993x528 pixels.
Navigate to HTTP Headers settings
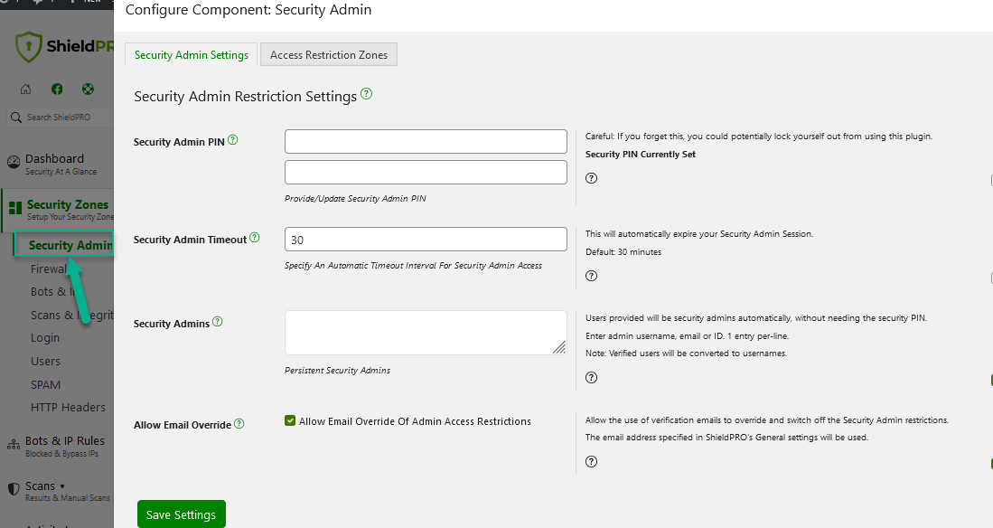[68, 407]
